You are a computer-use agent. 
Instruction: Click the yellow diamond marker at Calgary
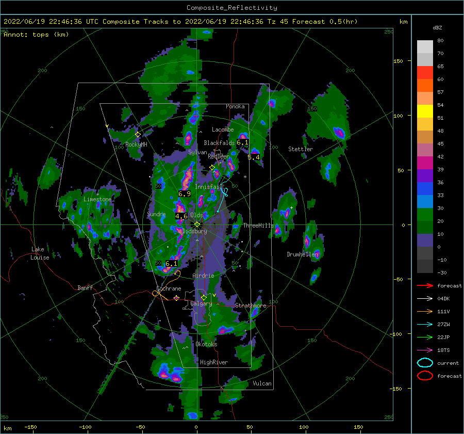coord(204,297)
